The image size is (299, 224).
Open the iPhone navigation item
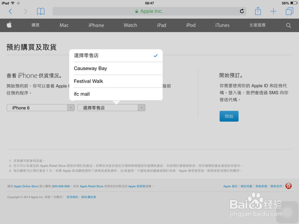point(96,25)
